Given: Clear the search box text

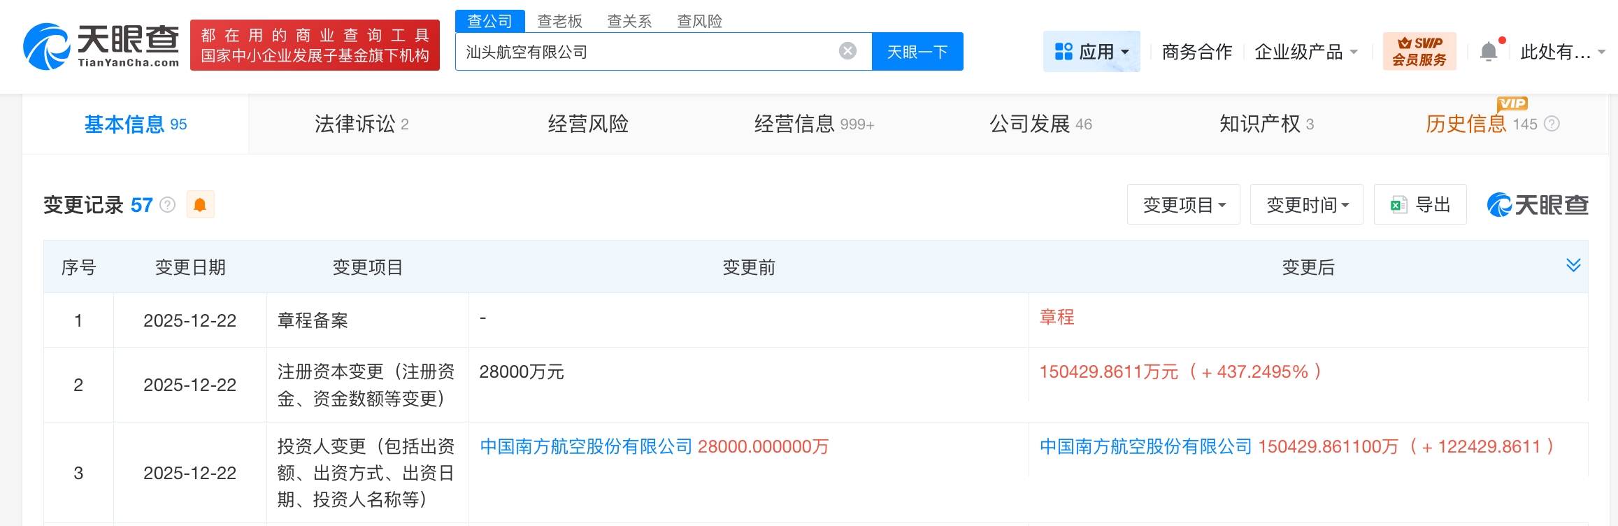Looking at the screenshot, I should click(847, 51).
